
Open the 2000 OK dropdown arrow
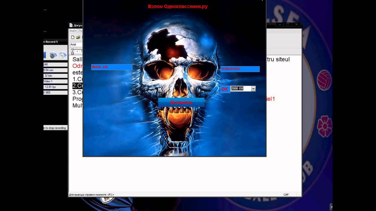coord(254,89)
